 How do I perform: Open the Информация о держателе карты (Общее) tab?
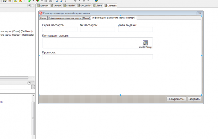(x=70, y=18)
